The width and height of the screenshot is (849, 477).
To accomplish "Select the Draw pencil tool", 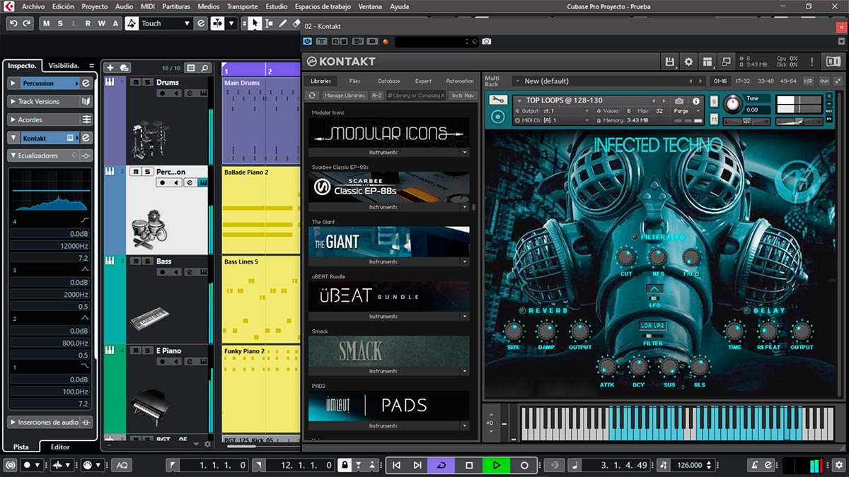I will point(283,23).
